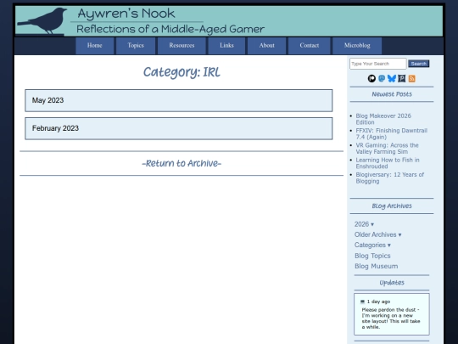
Task: Click the 'Newest Posts' sidebar heading
Action: tap(392, 94)
